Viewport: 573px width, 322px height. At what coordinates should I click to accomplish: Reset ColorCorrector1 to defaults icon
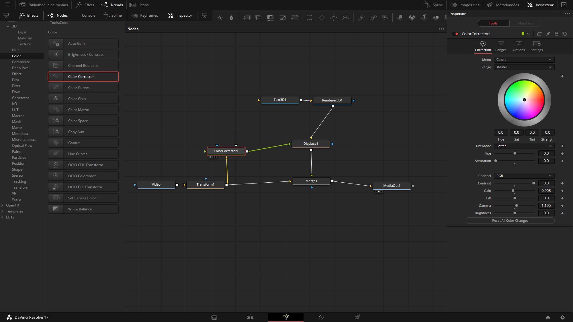(x=565, y=34)
